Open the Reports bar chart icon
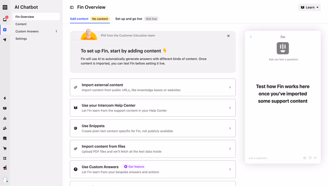The width and height of the screenshot is (328, 186). tap(5, 118)
